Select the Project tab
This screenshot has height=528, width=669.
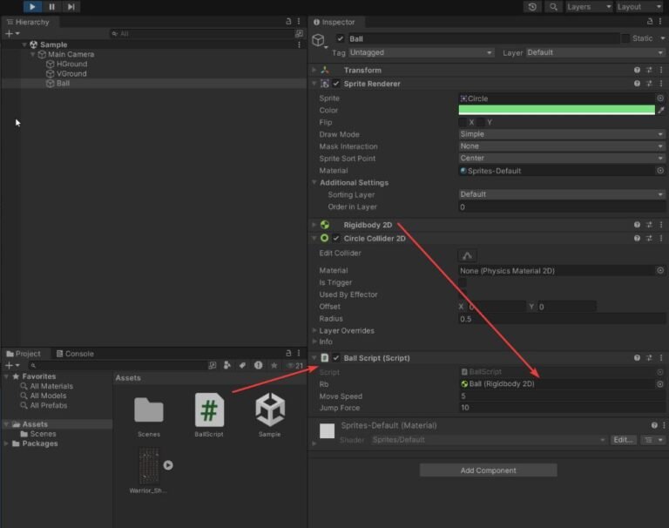tap(24, 354)
